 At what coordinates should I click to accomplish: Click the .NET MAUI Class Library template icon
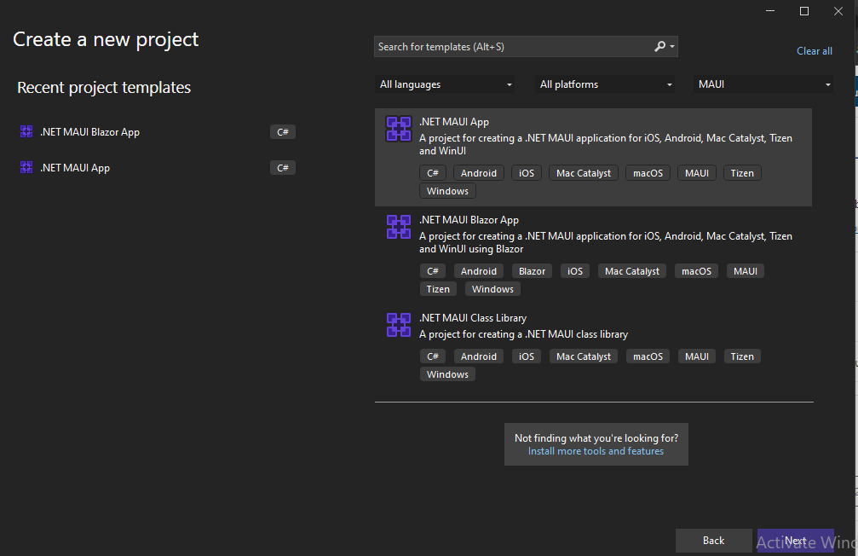point(398,325)
